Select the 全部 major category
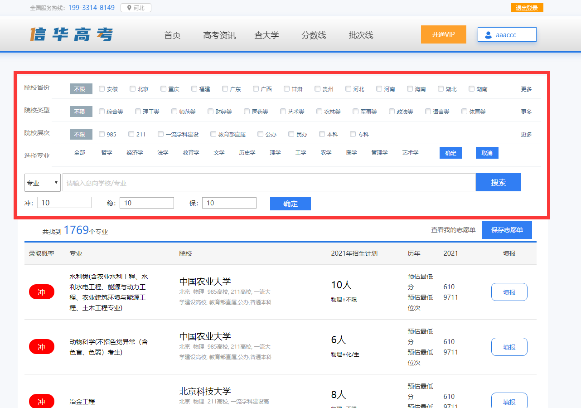 click(x=80, y=153)
